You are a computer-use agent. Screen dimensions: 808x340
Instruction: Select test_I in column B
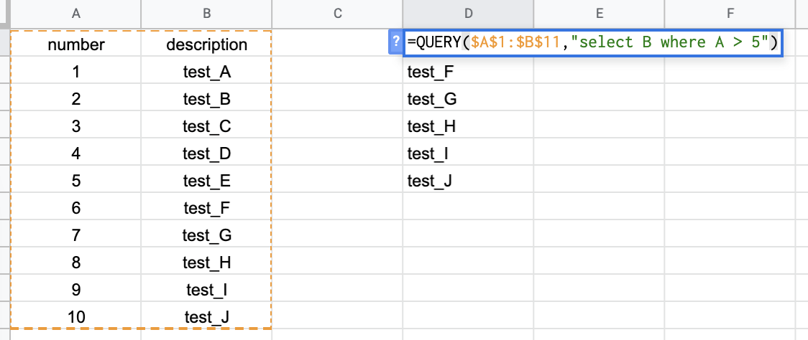[206, 290]
